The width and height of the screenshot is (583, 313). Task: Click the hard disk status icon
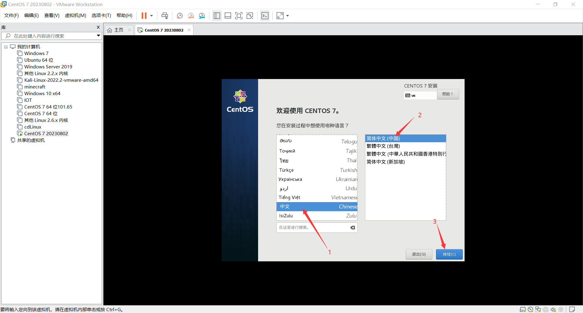[523, 309]
